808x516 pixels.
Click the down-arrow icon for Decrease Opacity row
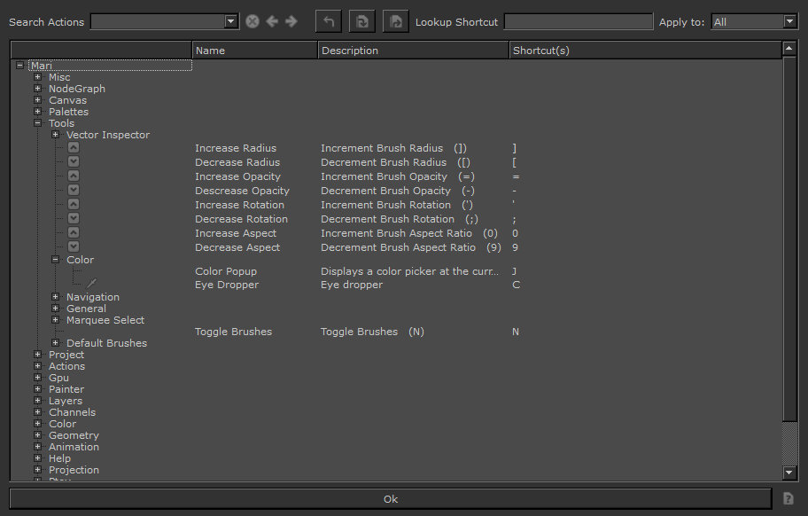[x=74, y=191]
